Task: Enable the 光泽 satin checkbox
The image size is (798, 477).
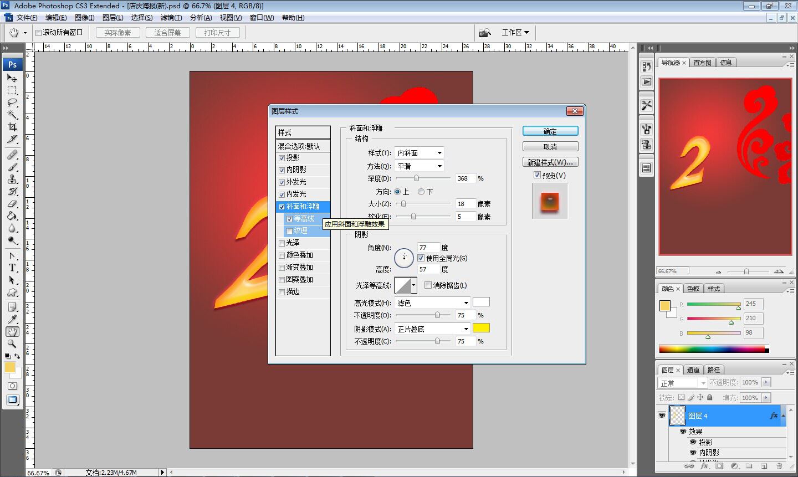Action: (282, 243)
